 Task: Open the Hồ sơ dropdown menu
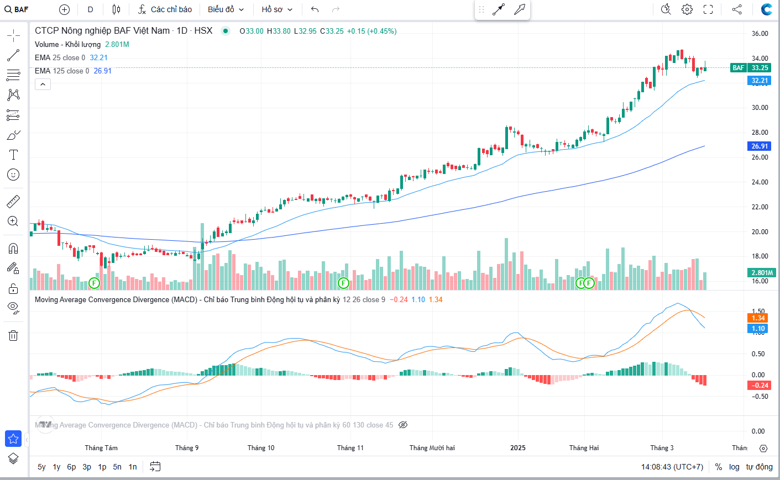(x=277, y=9)
